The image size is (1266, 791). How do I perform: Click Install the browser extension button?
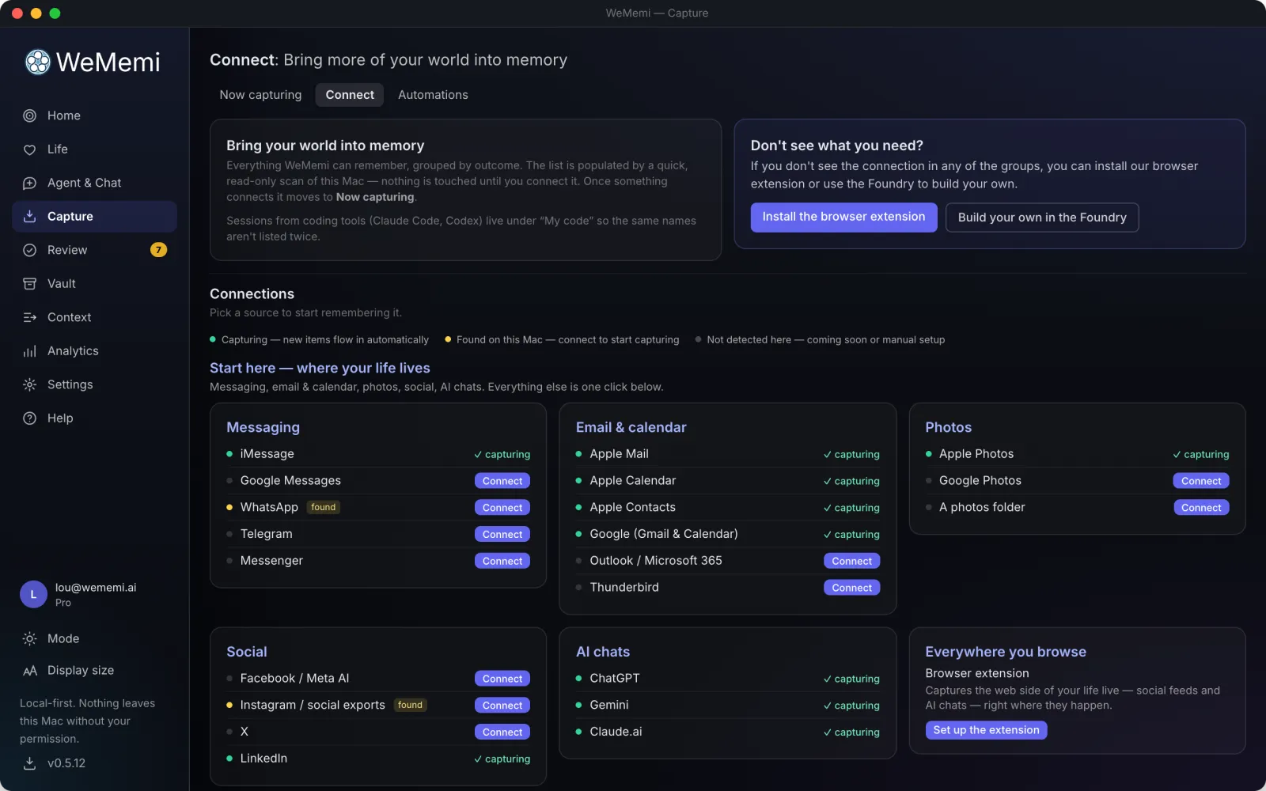[x=843, y=217]
